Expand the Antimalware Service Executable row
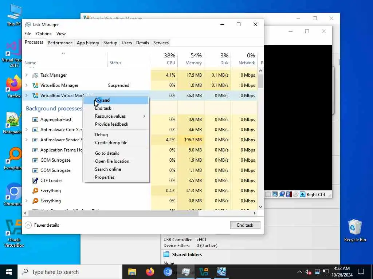373x279 pixels. pyautogui.click(x=26, y=140)
